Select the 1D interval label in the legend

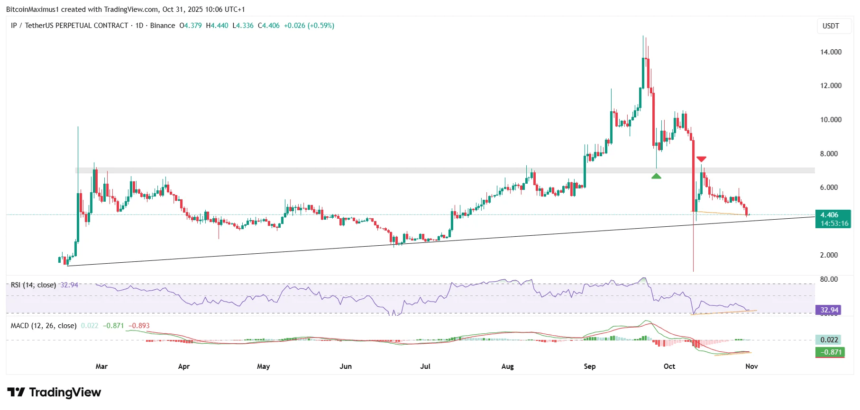pyautogui.click(x=139, y=26)
